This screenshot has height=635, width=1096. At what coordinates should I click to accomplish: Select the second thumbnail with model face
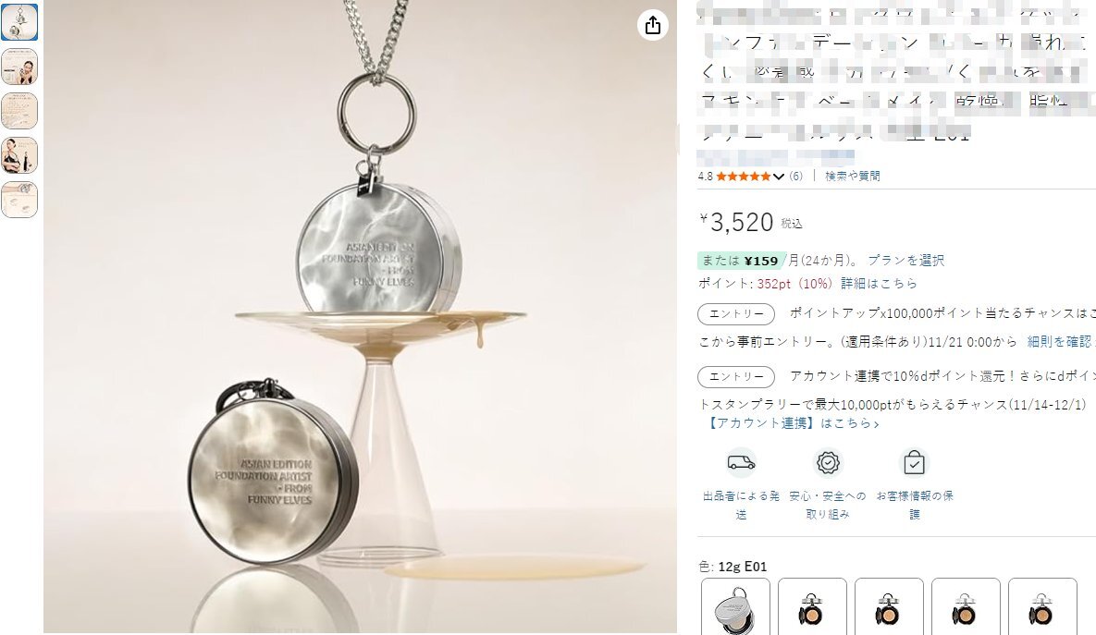pyautogui.click(x=19, y=67)
